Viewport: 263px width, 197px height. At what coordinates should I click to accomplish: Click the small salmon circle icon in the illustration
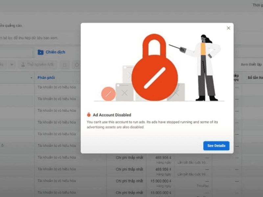(108, 94)
